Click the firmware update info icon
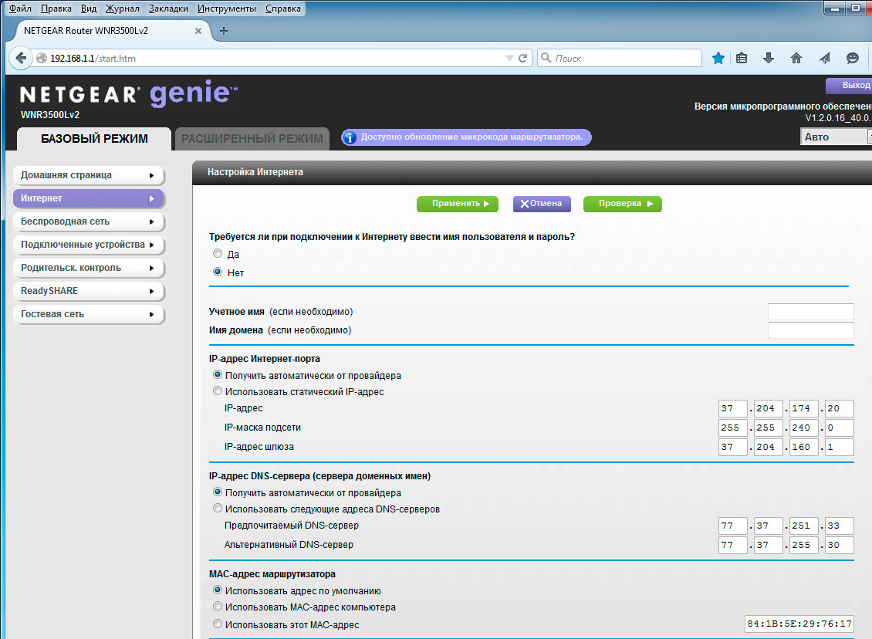872x639 pixels. click(x=350, y=137)
